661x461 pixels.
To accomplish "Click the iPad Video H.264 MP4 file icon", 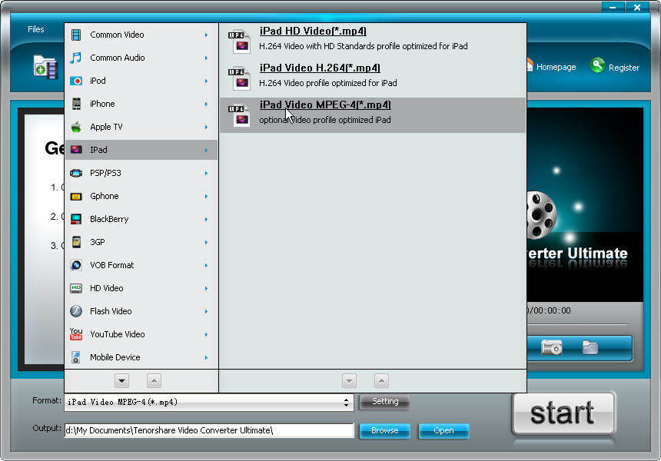I will (240, 78).
